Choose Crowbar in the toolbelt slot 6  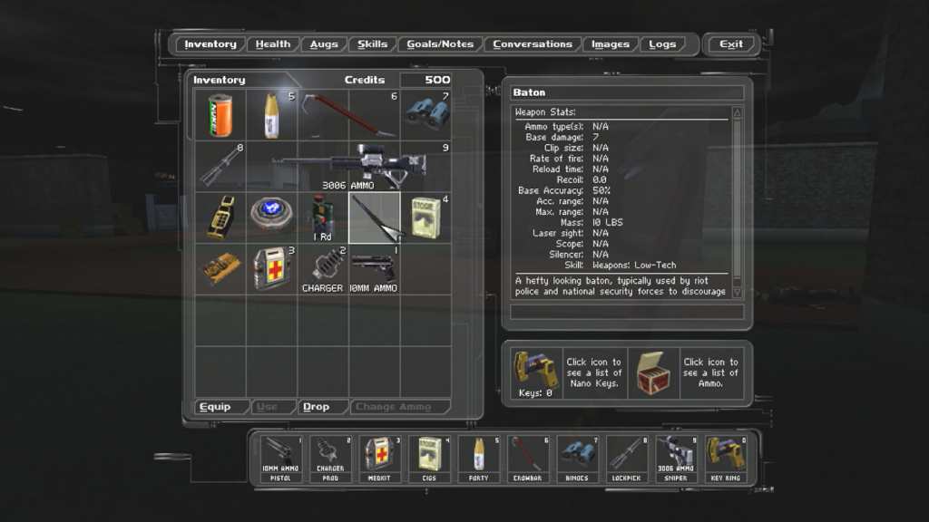tap(528, 459)
